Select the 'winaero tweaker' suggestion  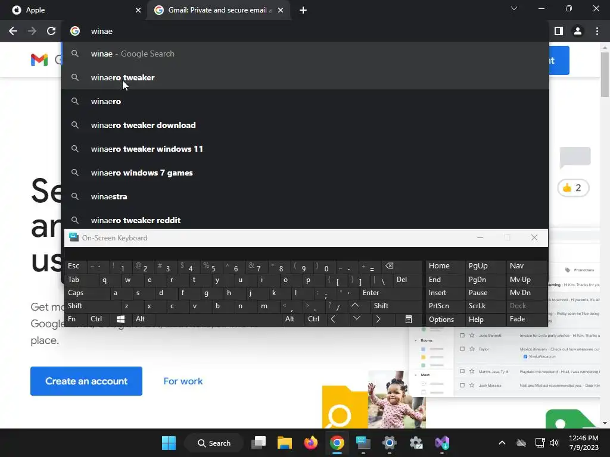tap(305, 77)
